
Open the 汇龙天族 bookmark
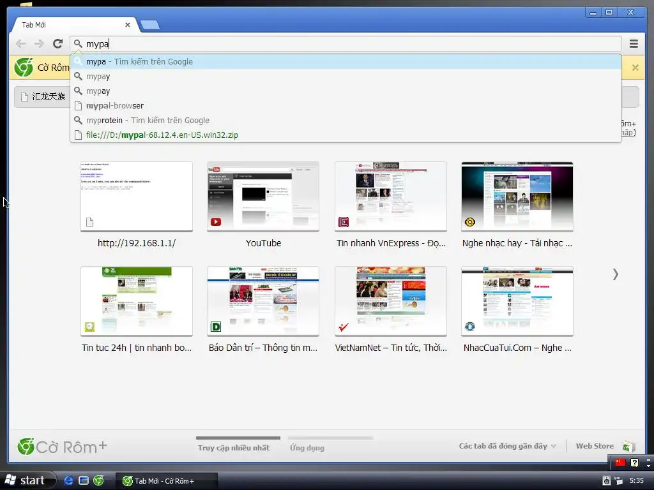pyautogui.click(x=43, y=97)
